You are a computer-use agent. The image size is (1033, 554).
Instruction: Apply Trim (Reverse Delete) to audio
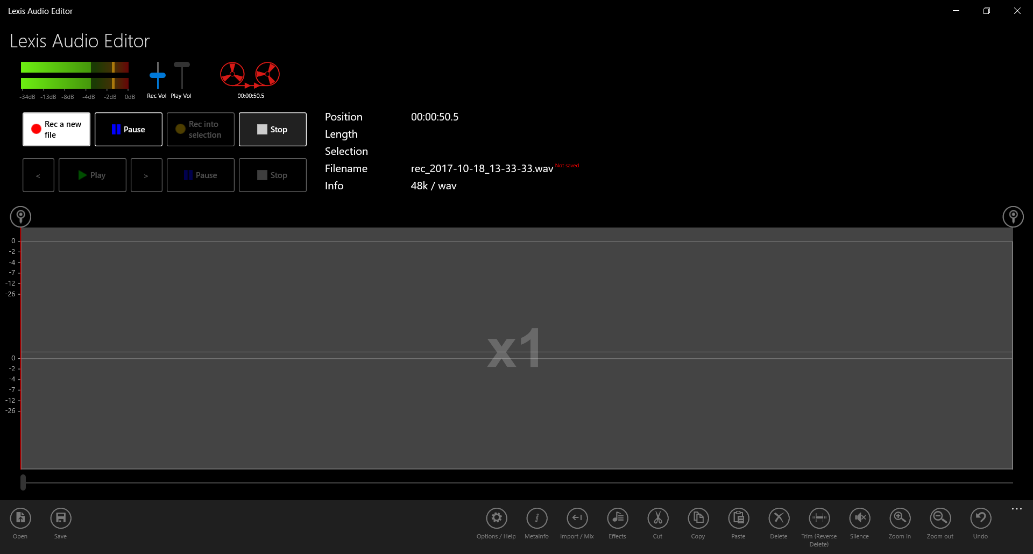pos(819,518)
